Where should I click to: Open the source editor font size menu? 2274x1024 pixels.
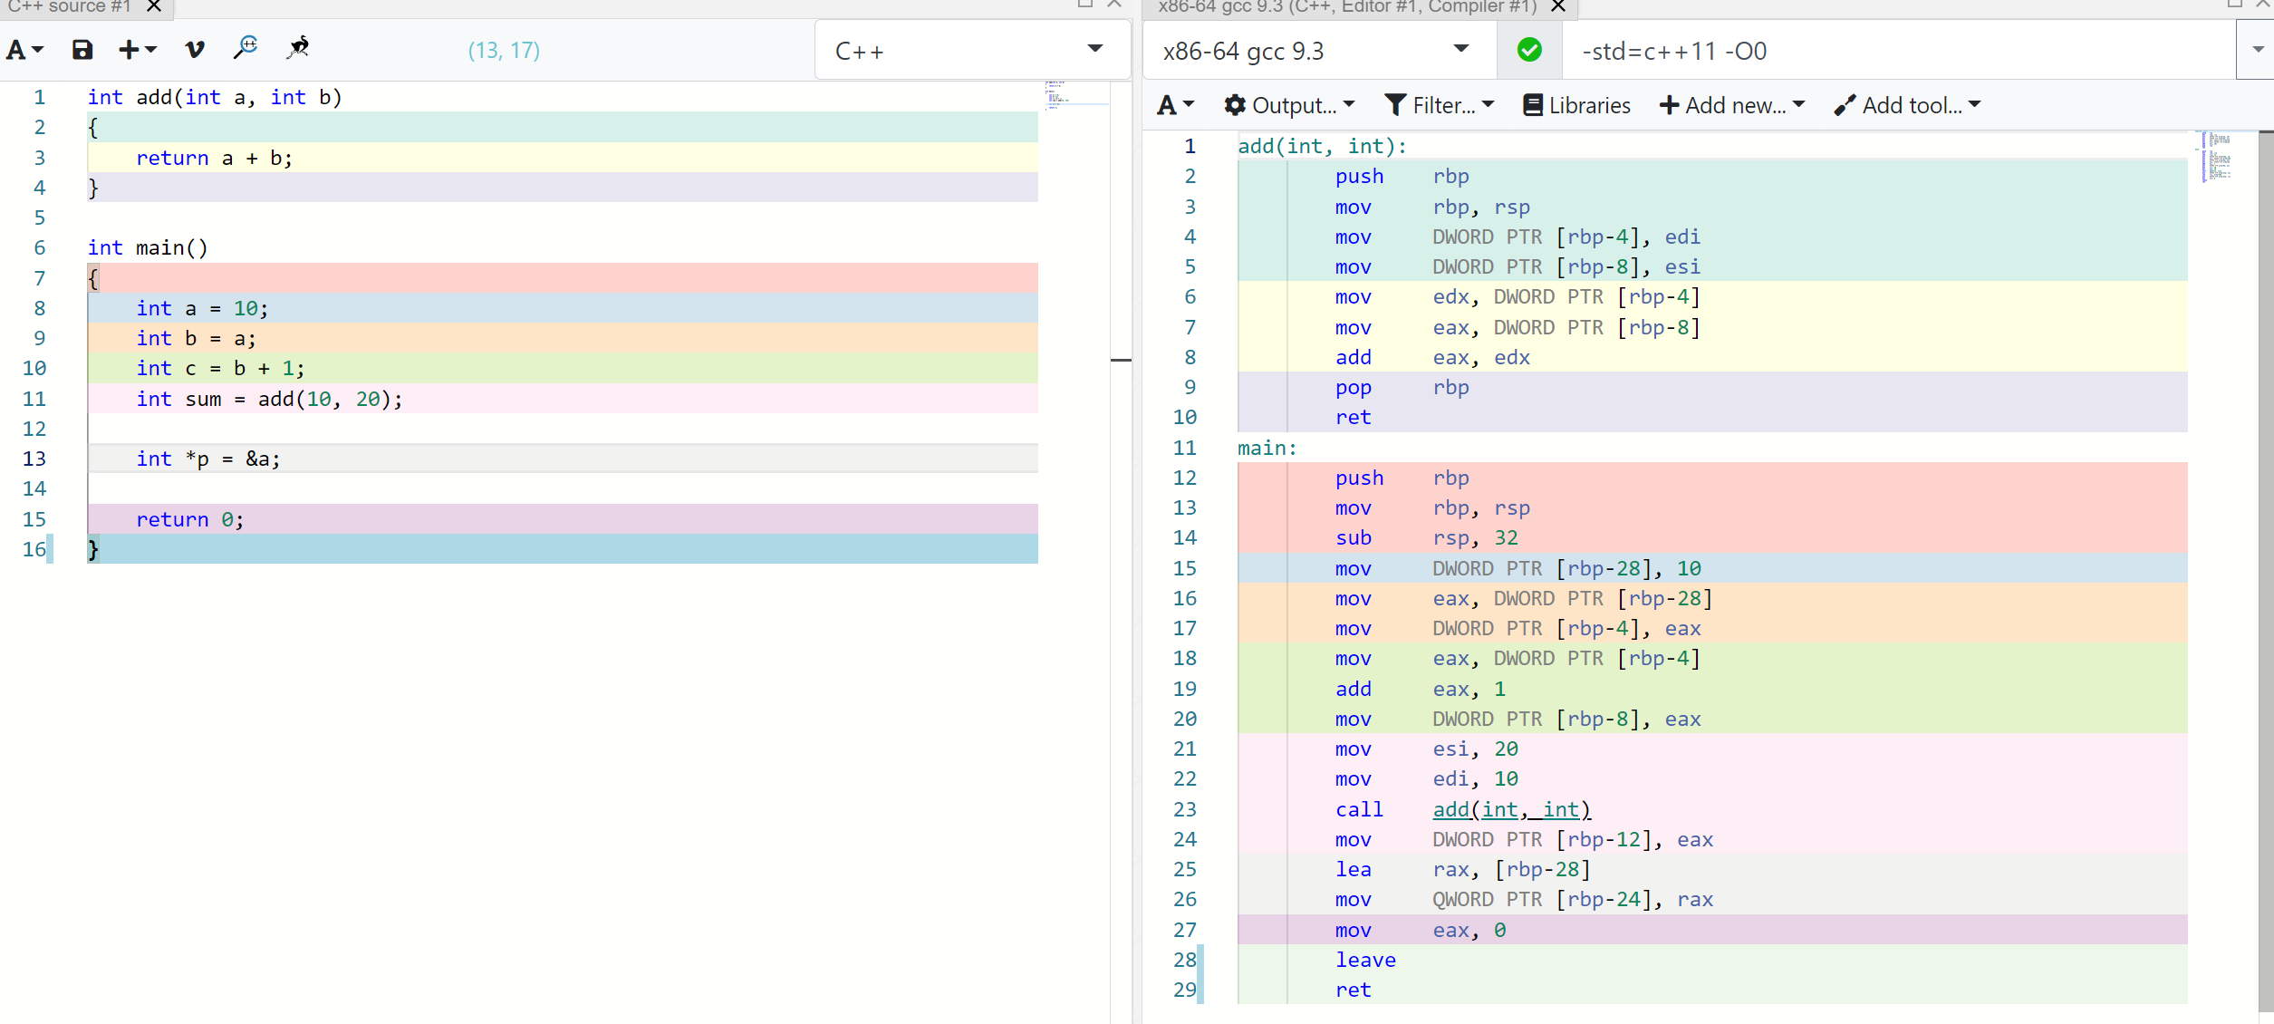tap(24, 50)
